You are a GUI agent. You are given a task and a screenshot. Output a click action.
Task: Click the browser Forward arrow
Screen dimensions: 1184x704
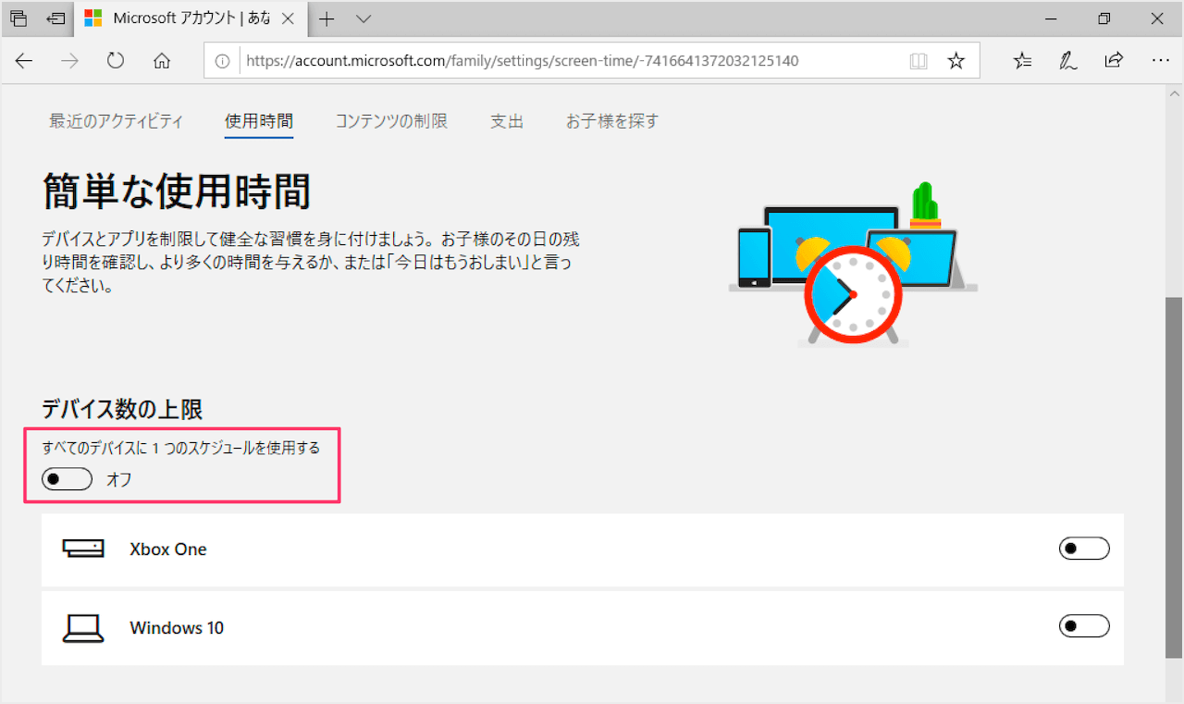[70, 61]
